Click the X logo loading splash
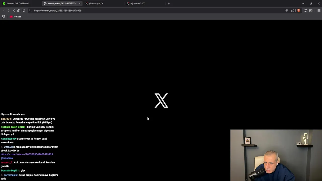Viewport: 322px width, 181px height. point(161,101)
